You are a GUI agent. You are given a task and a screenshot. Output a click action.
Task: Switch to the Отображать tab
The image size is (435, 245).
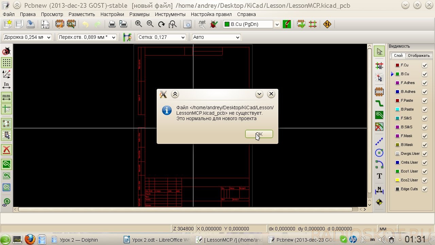click(x=419, y=55)
